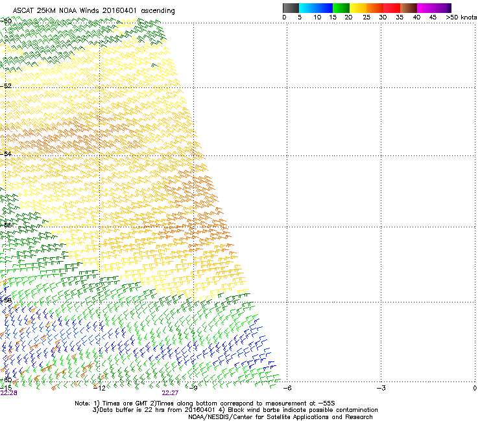Click the '-58' latitude axis label
Image resolution: width=480 pixels, height=421 pixels.
click(6, 300)
